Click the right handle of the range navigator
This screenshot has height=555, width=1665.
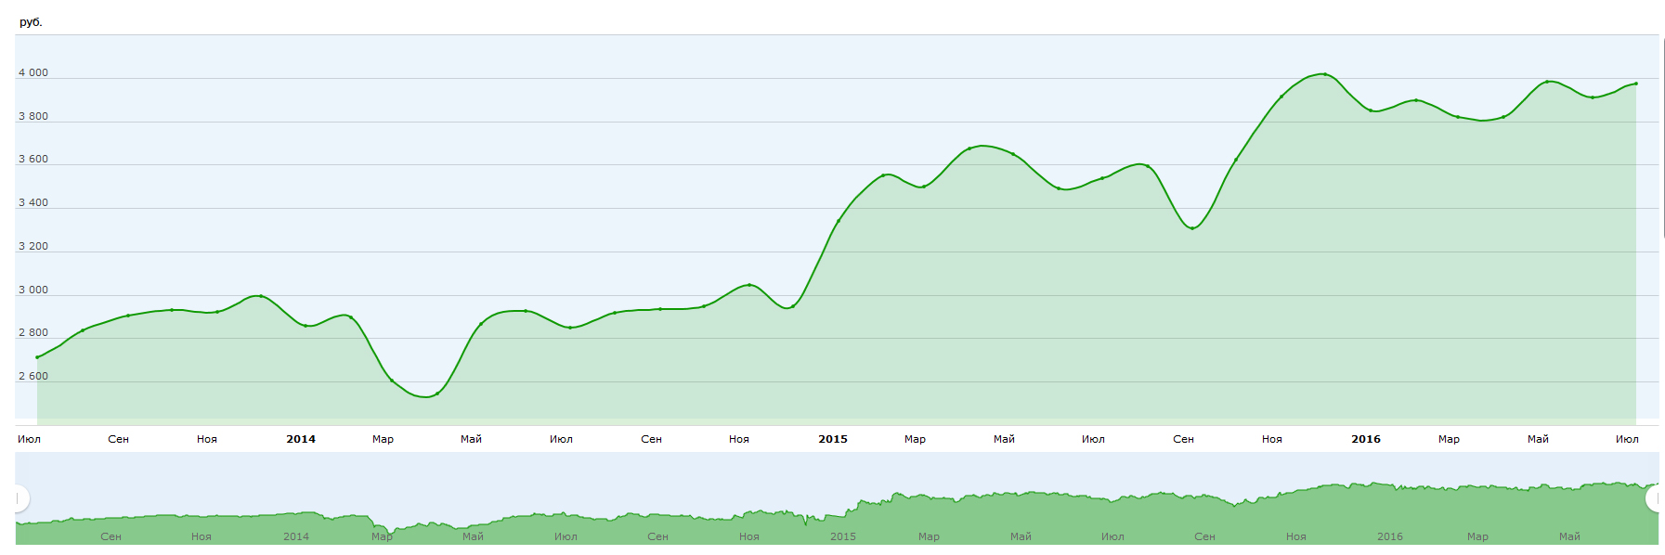click(1655, 498)
